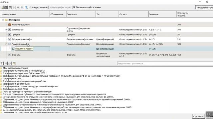The width and height of the screenshot is (213, 119).
Task: Click the search field Введите текст для поиска
Action: tap(165, 63)
